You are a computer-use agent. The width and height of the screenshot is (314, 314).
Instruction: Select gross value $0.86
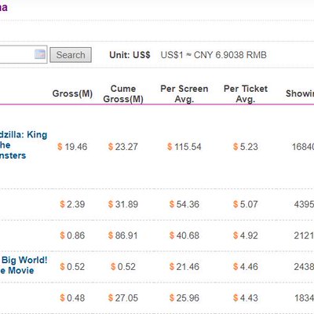click(72, 235)
